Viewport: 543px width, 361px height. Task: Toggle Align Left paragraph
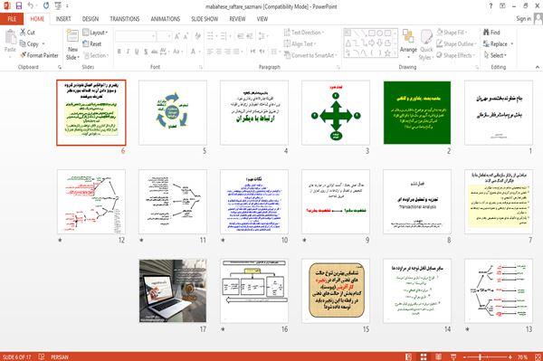click(210, 52)
